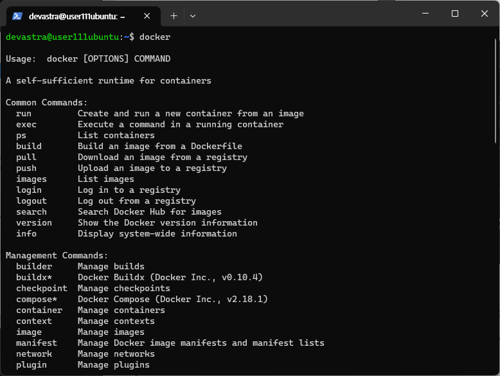Image resolution: width=500 pixels, height=376 pixels.
Task: Click 'Create and run a new container from an image'
Action: pyautogui.click(x=191, y=114)
